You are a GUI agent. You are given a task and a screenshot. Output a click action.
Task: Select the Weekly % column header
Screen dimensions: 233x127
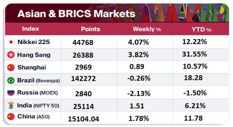click(147, 29)
